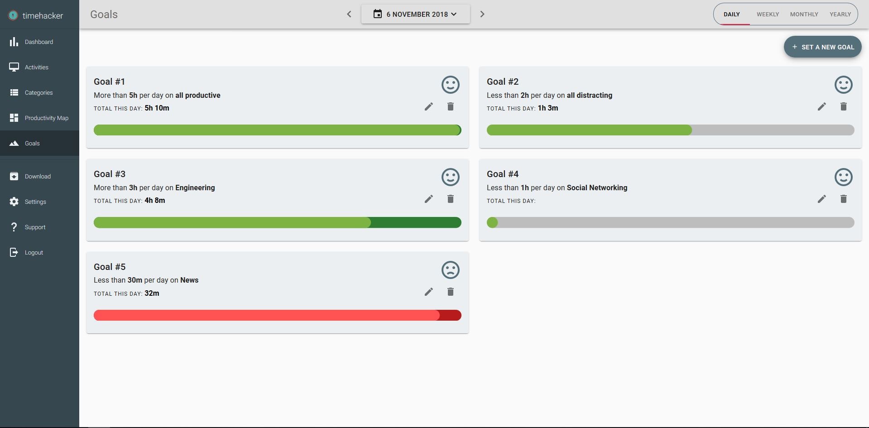The height and width of the screenshot is (428, 869).
Task: Click the "5h 10m" total on Goal #1
Action: tap(157, 108)
